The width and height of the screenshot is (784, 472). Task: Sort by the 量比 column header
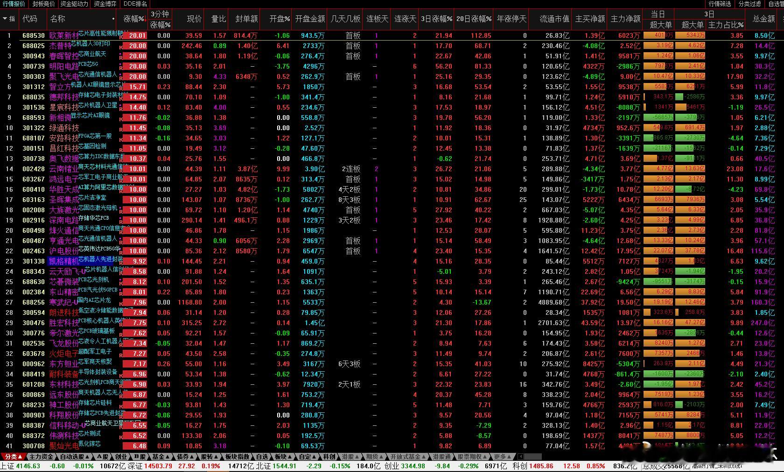[x=218, y=19]
